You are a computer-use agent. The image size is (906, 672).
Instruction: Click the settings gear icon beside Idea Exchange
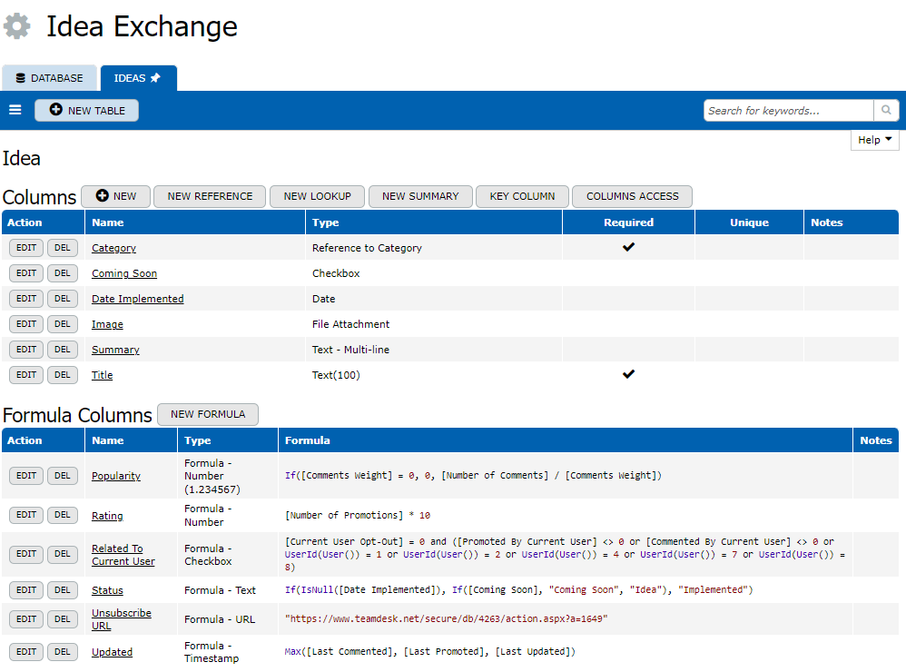[x=17, y=26]
